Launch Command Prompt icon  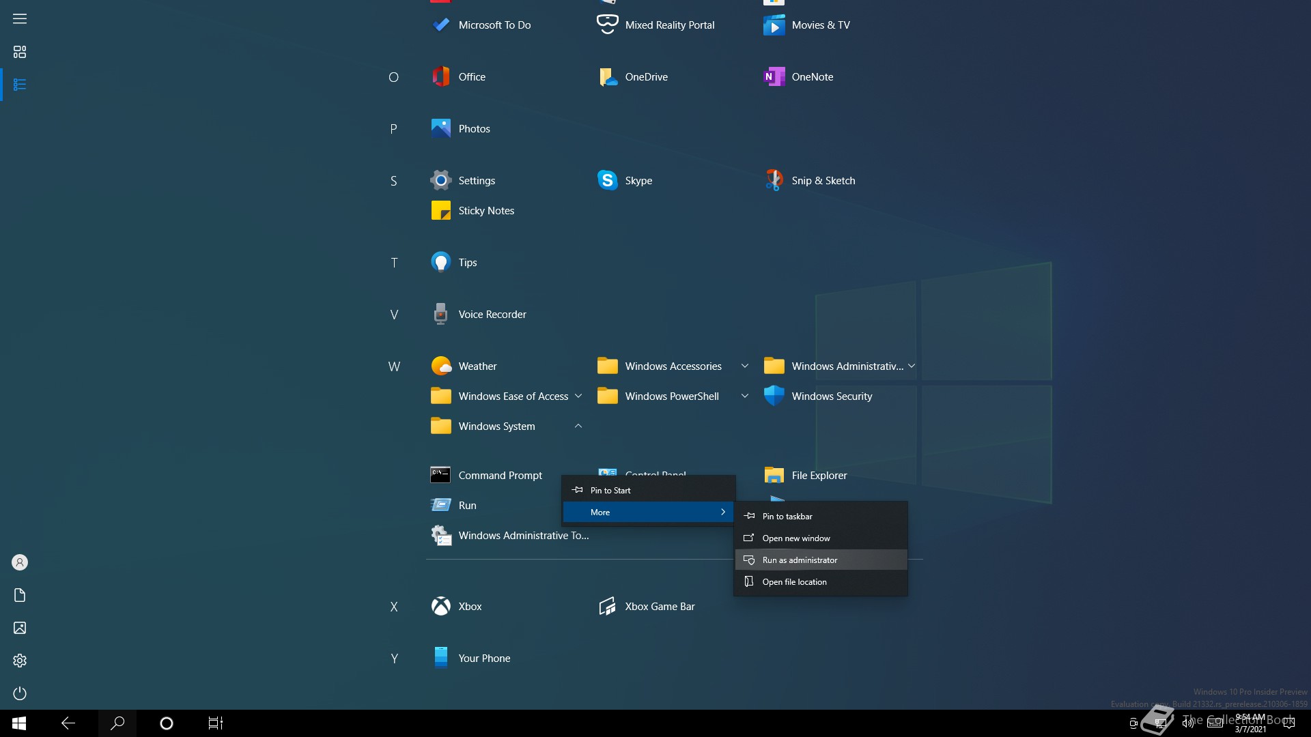[441, 476]
